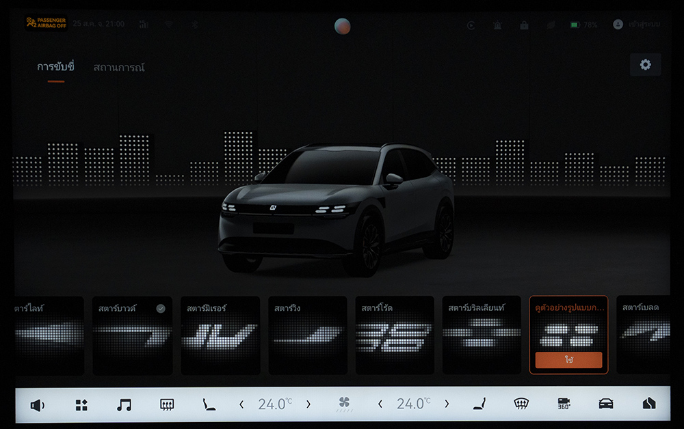This screenshot has height=429, width=684.
Task: Choose the สตาร์มิเรอร์ light pattern thumbnail
Action: point(220,335)
